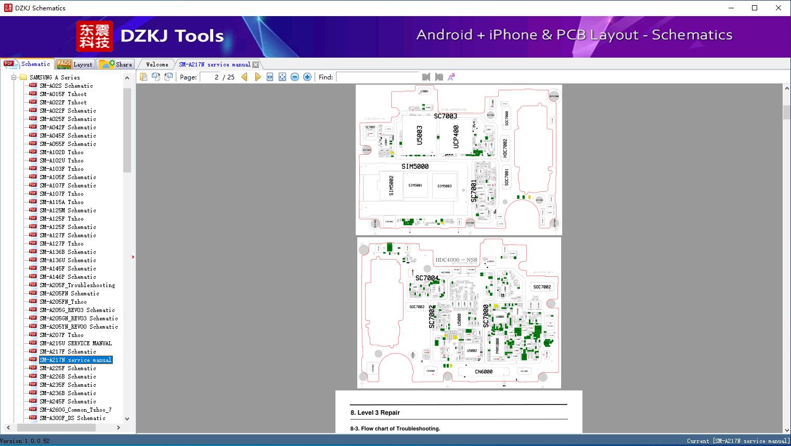The image size is (791, 446).
Task: Open SM-A105F Schematic
Action: click(x=68, y=177)
